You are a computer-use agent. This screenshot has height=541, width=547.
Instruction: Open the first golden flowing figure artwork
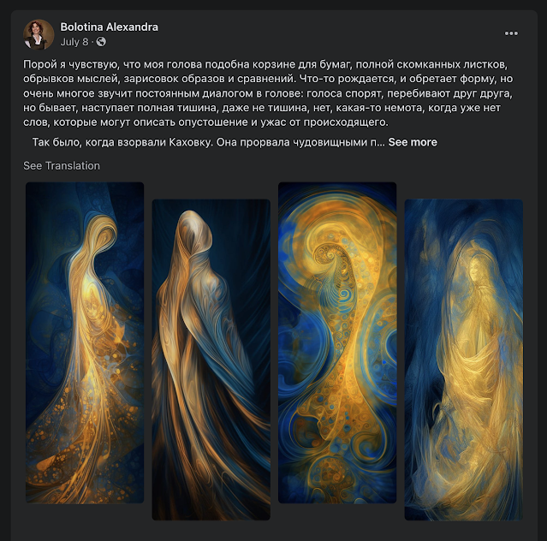85,342
